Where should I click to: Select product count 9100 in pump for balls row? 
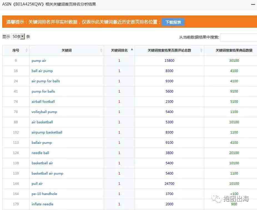point(234,91)
